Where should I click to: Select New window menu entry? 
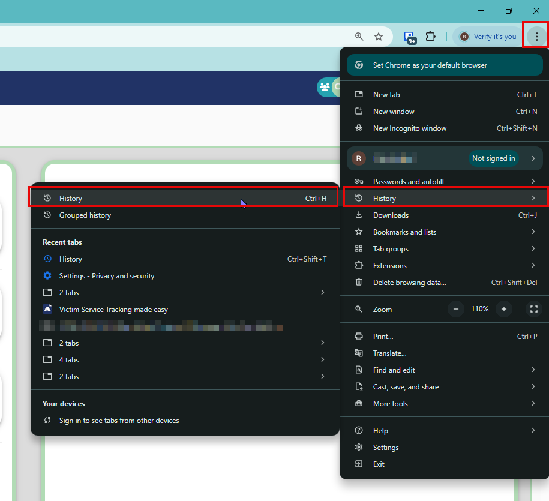click(x=445, y=112)
